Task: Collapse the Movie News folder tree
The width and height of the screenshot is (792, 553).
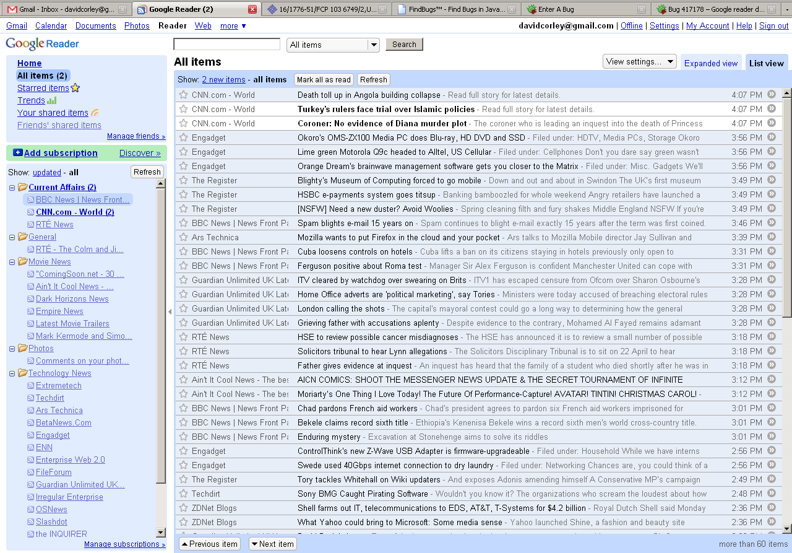Action: point(12,262)
